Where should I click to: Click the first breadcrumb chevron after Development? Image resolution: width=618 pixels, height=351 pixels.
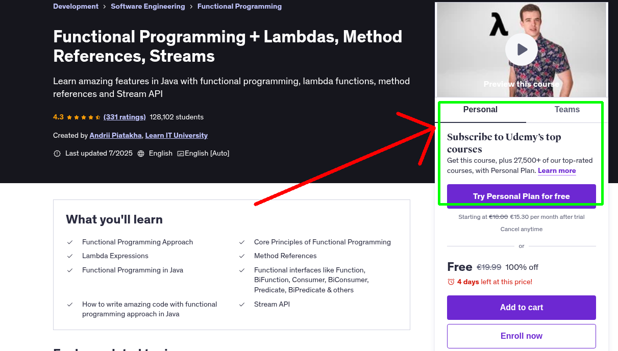[105, 7]
